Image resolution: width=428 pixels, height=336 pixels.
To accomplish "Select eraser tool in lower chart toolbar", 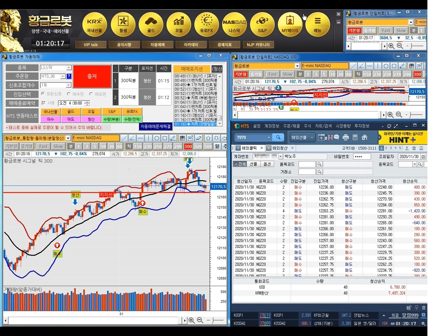I will 199,138.
